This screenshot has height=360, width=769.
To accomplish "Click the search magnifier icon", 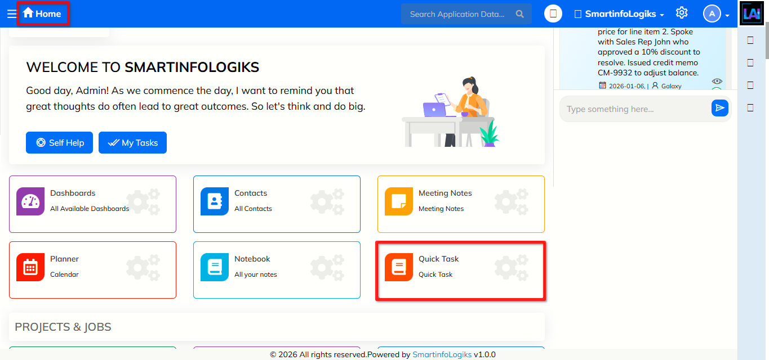I will pyautogui.click(x=519, y=14).
